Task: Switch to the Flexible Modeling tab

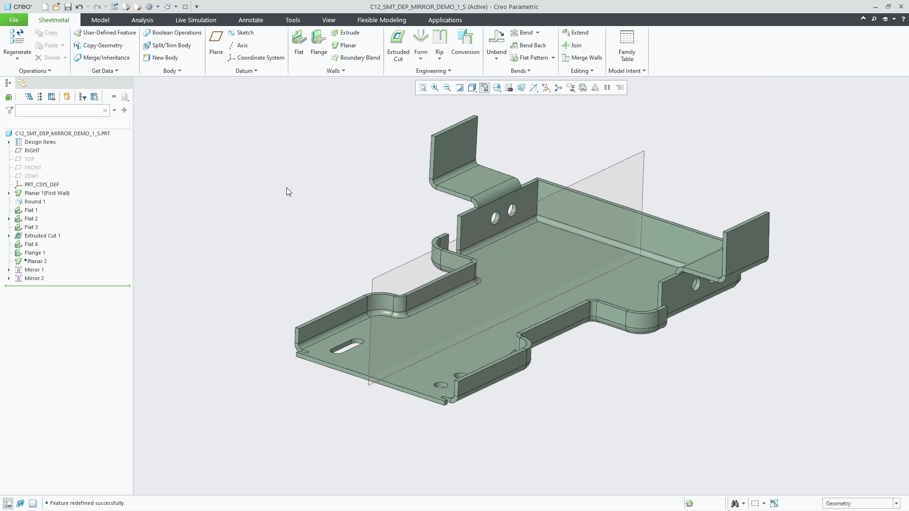Action: (381, 20)
